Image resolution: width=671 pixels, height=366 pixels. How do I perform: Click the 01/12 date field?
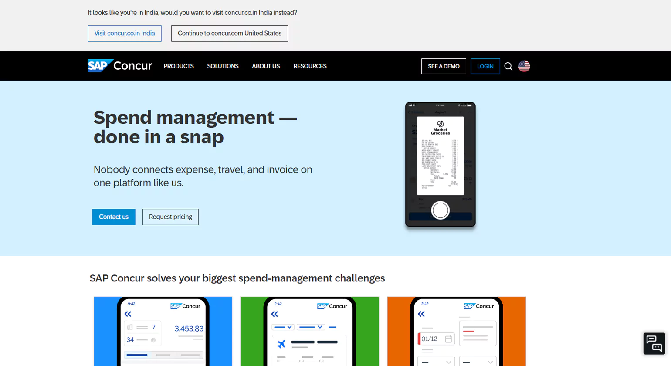pyautogui.click(x=436, y=339)
